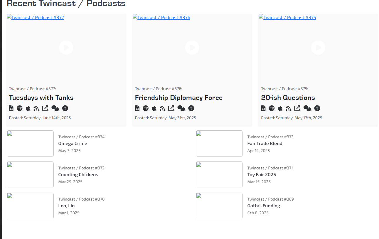379x239 pixels.
Task: Open external link icon for 20-ish Questions
Action: tap(297, 108)
